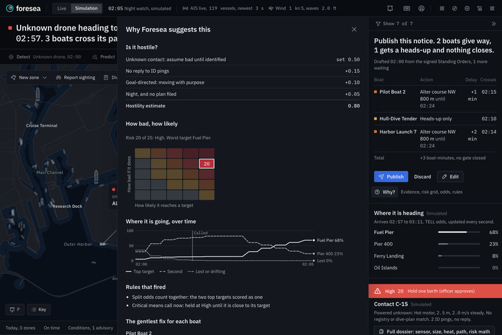Close the Why Foresea suggests this panel

click(x=354, y=29)
